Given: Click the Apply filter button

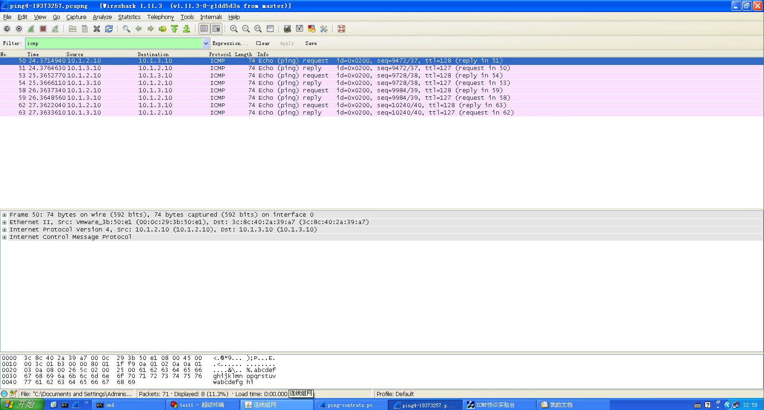Looking at the screenshot, I should pyautogui.click(x=287, y=43).
